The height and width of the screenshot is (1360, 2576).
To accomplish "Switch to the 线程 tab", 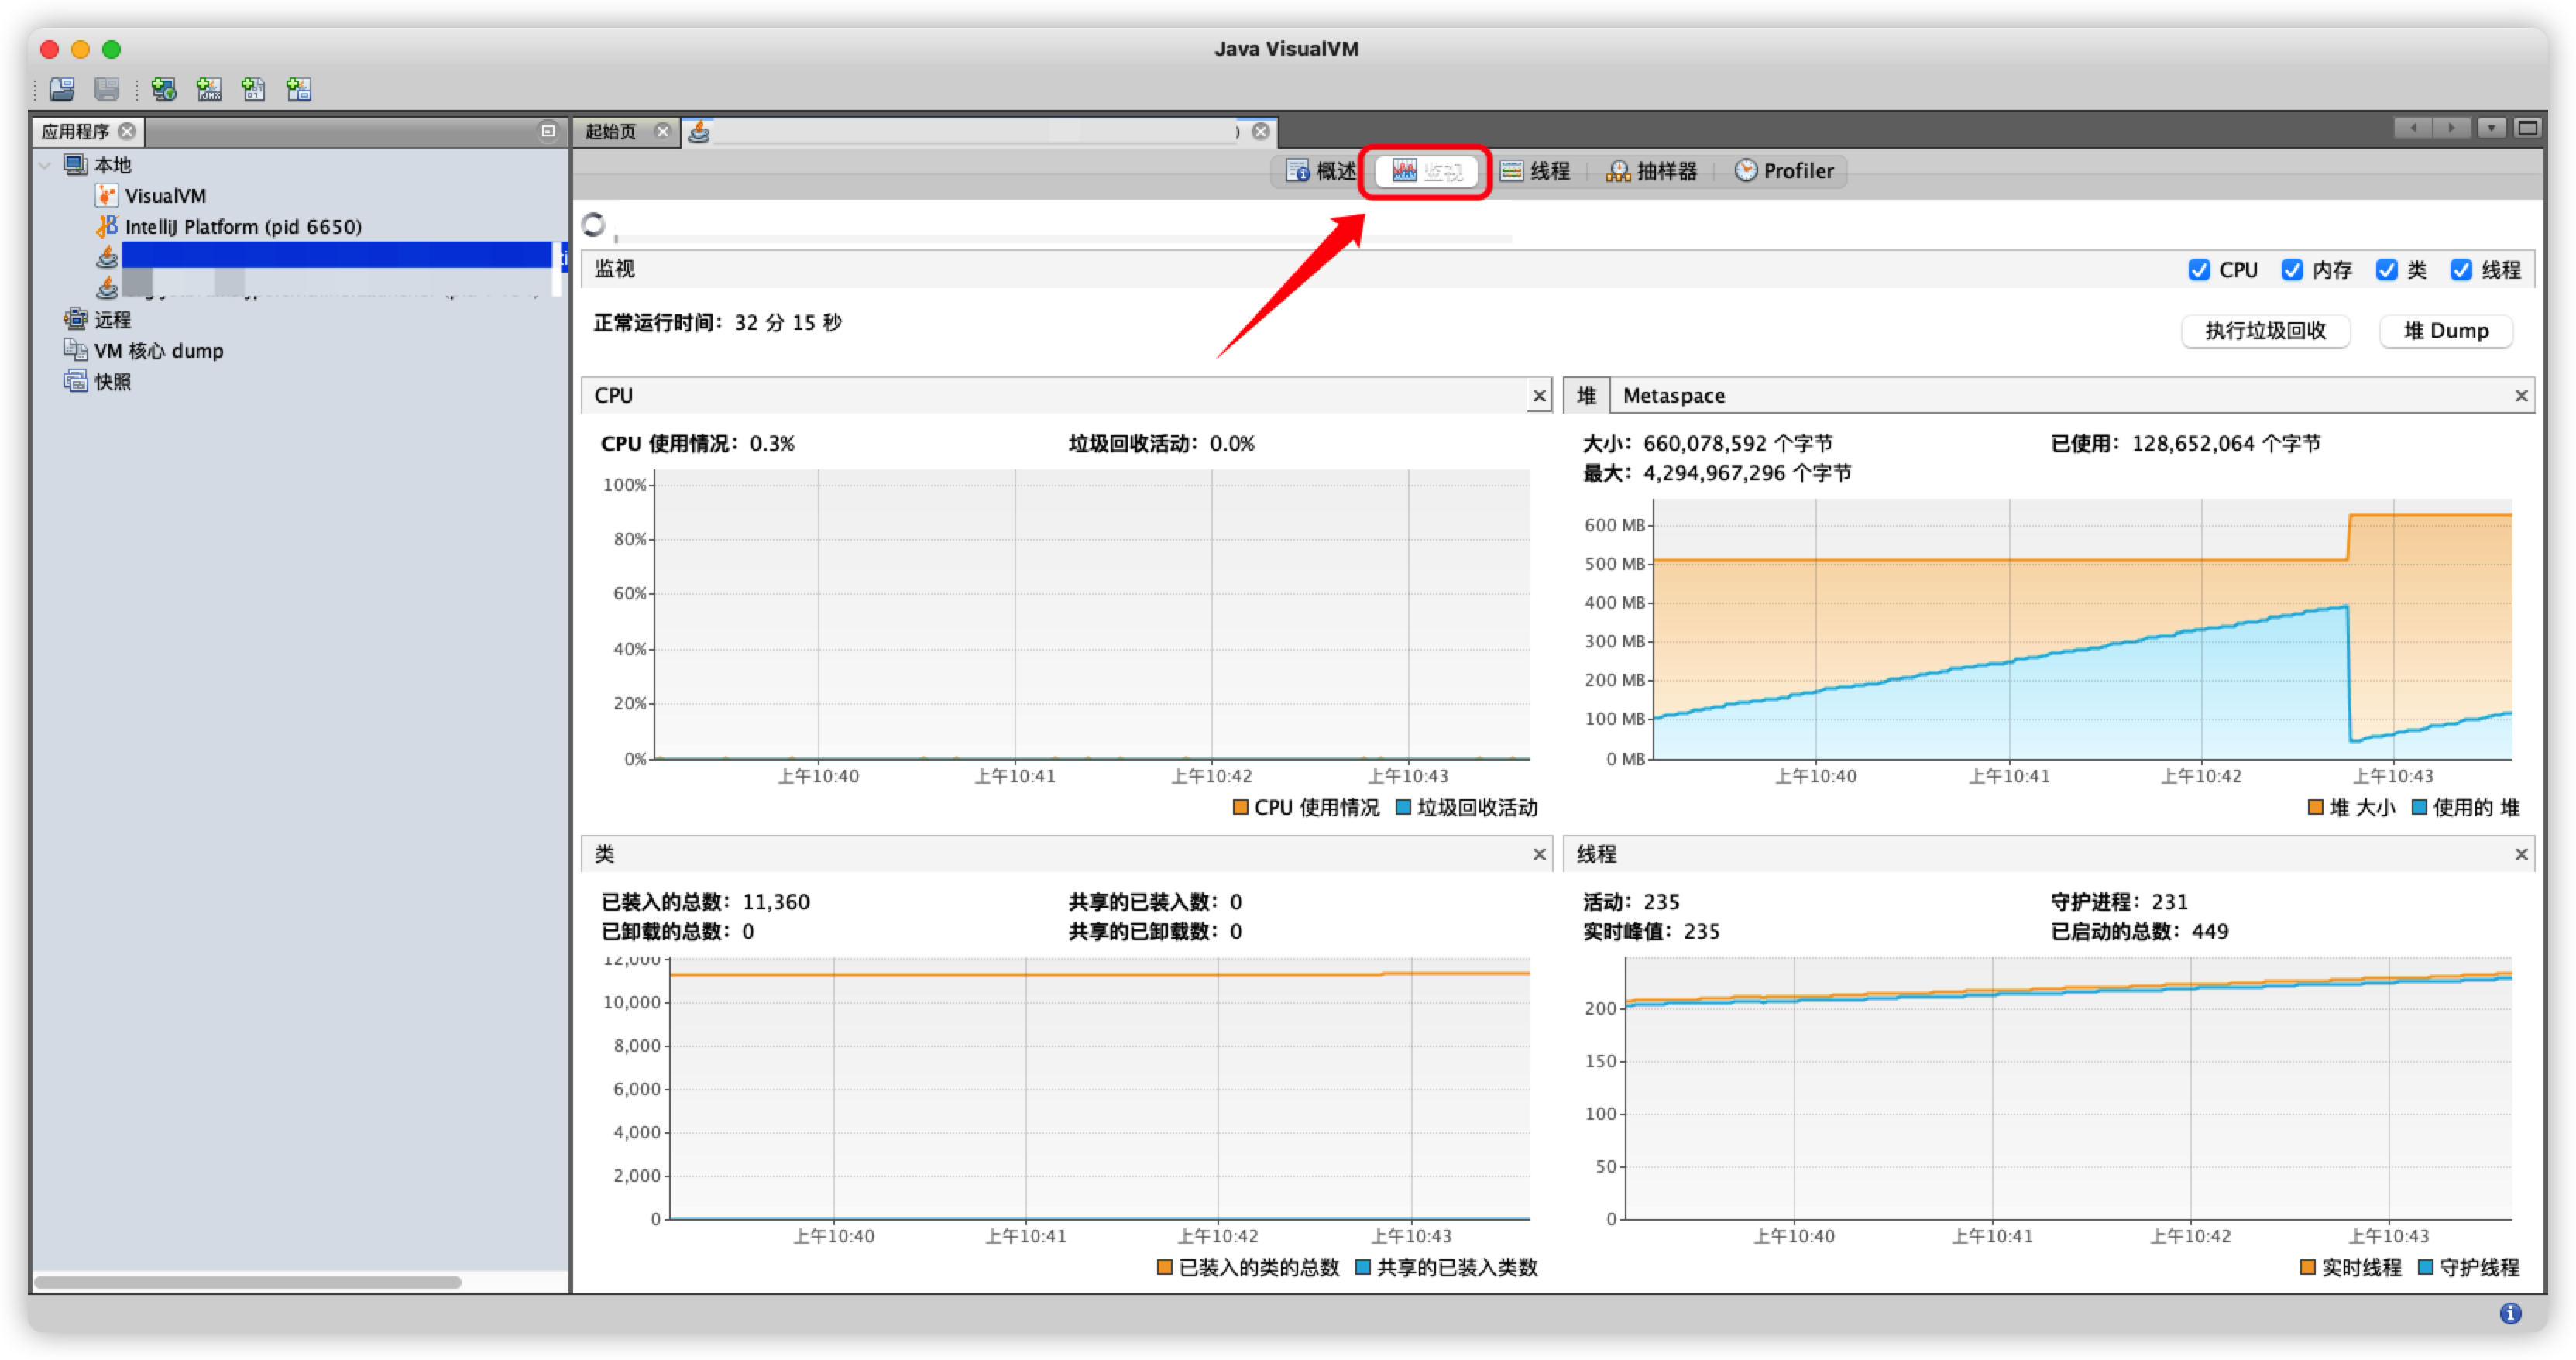I will click(x=1535, y=171).
